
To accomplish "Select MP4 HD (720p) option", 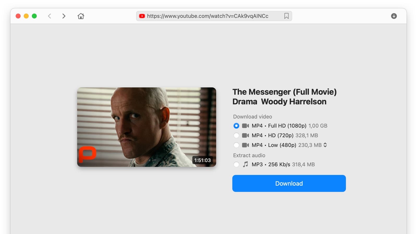I will pyautogui.click(x=236, y=135).
